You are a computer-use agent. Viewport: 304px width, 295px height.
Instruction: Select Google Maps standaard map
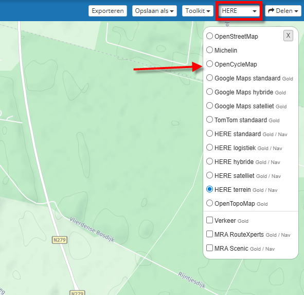(209, 78)
